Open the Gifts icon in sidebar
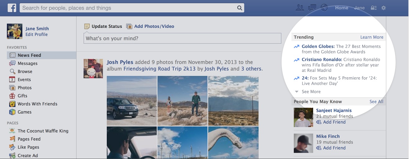 (x=12, y=96)
